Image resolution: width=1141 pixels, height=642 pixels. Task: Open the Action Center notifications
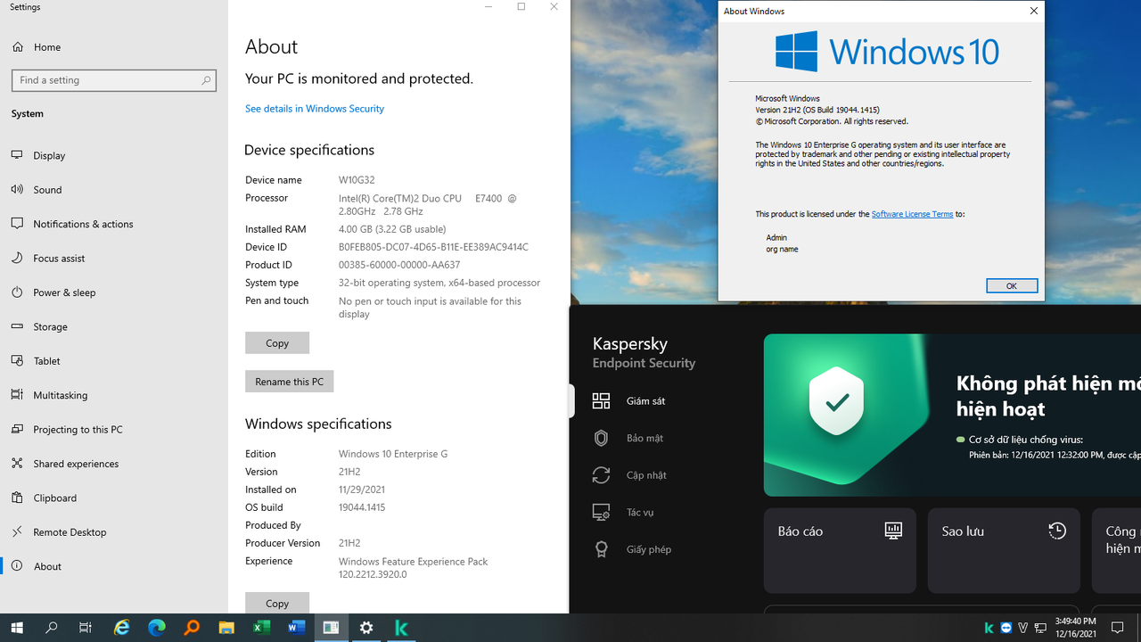[x=1117, y=628]
